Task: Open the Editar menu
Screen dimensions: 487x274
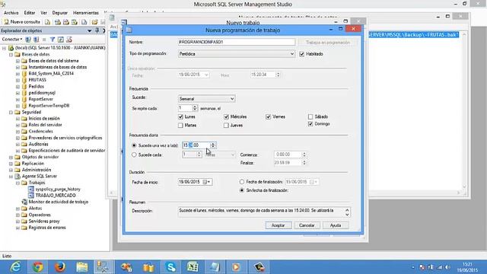Action: point(30,13)
